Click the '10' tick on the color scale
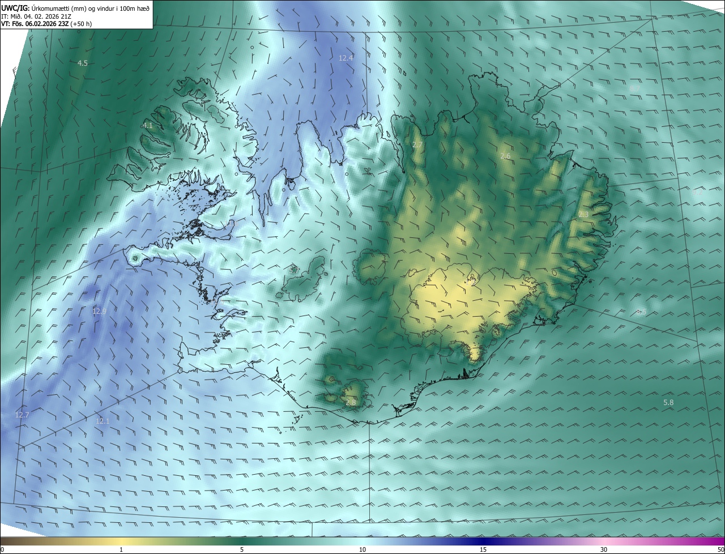The height and width of the screenshot is (554, 725). tap(362, 549)
